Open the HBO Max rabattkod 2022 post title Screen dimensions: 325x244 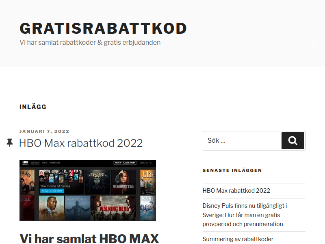81,143
